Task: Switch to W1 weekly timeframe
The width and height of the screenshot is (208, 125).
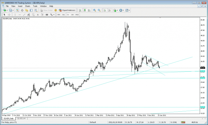Action: pos(64,15)
